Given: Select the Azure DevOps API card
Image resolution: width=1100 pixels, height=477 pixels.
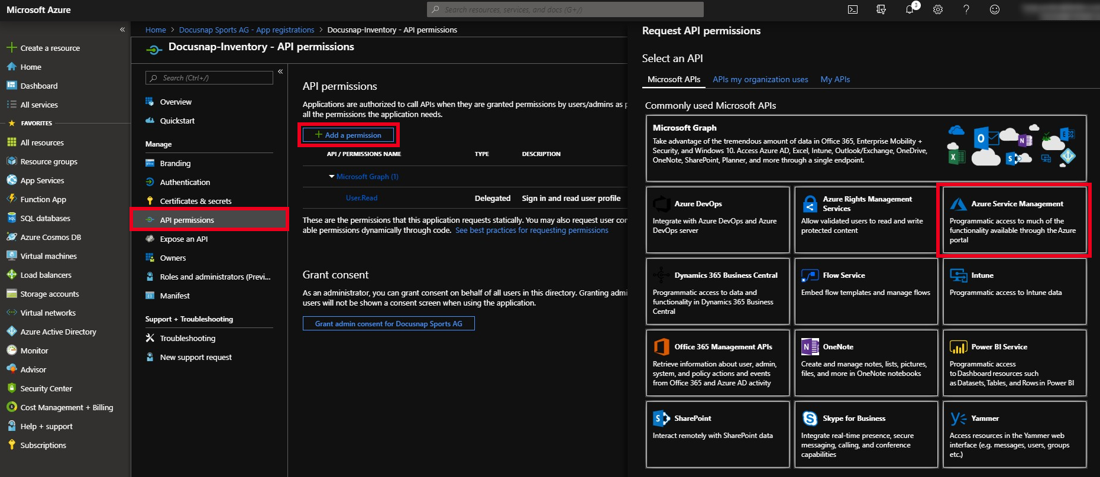Looking at the screenshot, I should (717, 220).
